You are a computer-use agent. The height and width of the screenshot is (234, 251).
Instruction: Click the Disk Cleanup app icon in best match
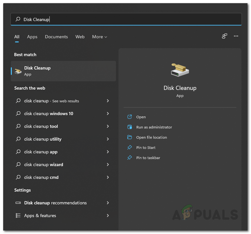pos(18,71)
